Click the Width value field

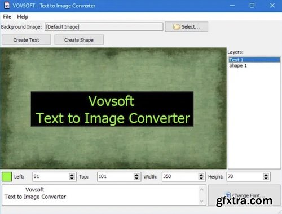click(x=180, y=176)
